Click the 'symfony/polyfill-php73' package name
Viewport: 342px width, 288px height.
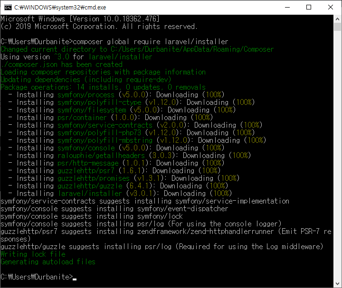click(x=99, y=133)
